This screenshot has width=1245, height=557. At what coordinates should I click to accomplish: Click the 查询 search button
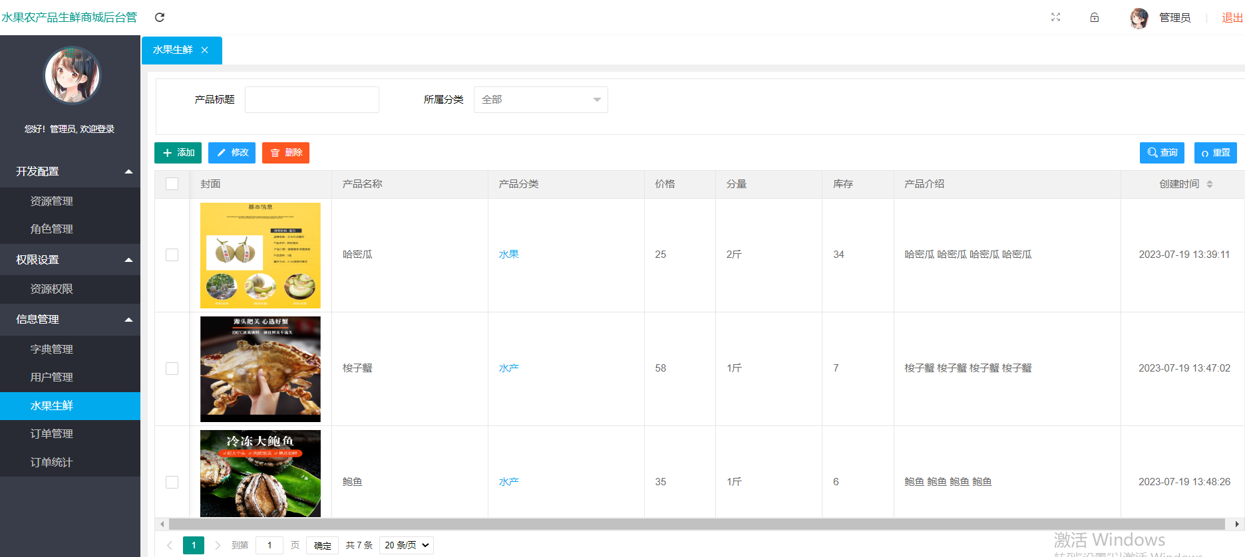1161,153
